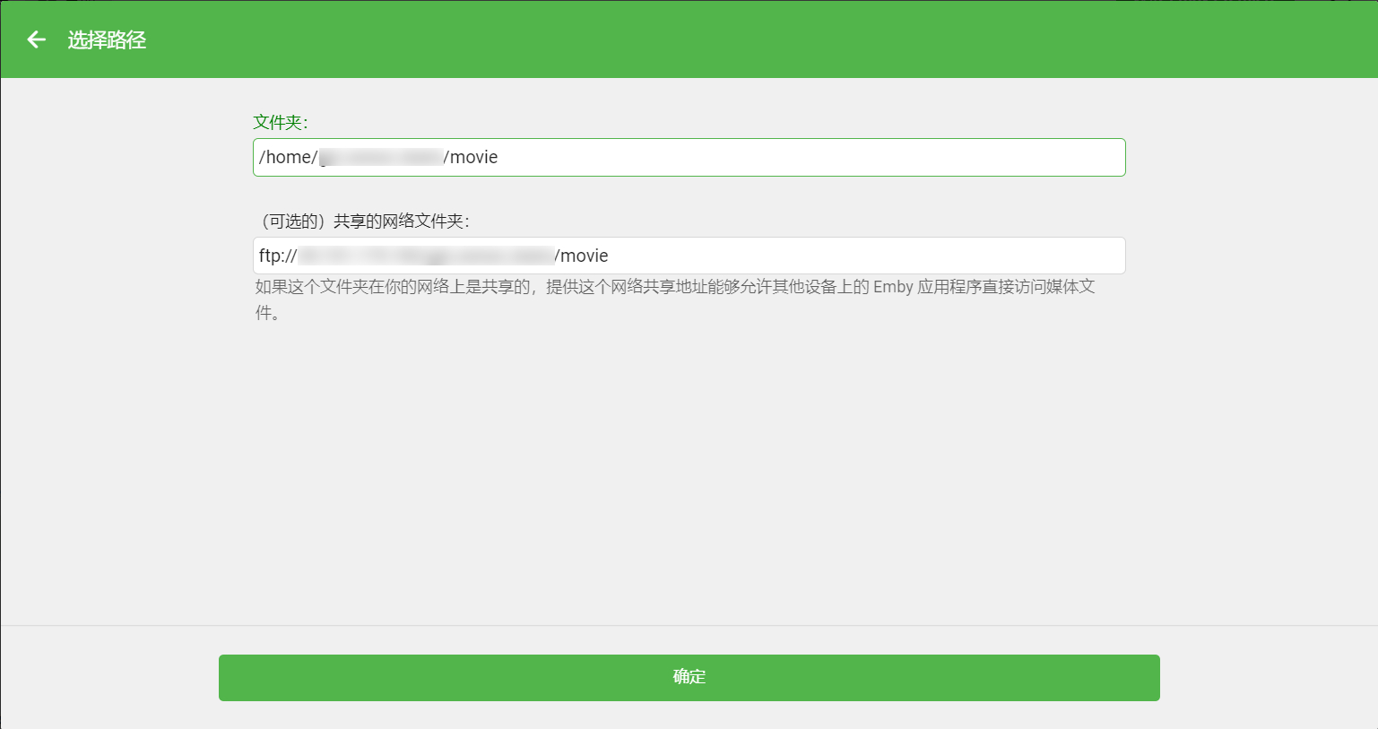Focus the folder path input showing /home
Screen dimensions: 1378x729
point(689,157)
